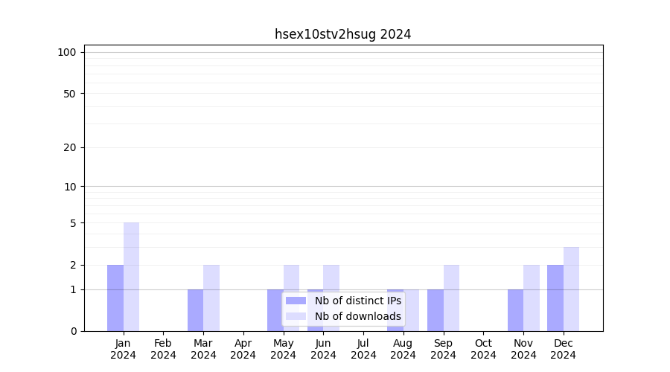Select the Apr 2024 x-axis label
670x372 pixels.
pyautogui.click(x=243, y=349)
